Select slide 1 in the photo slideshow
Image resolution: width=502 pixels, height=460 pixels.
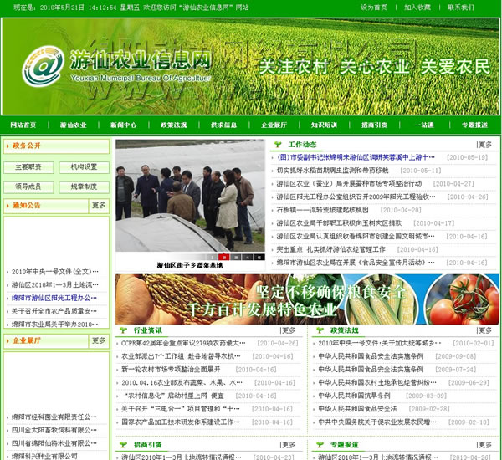tap(213, 257)
